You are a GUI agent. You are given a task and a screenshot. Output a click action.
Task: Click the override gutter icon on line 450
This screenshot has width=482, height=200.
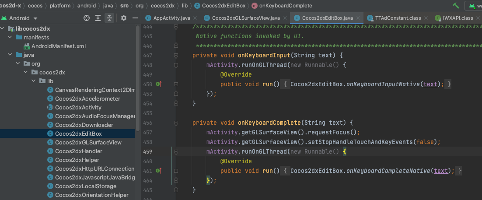[159, 84]
